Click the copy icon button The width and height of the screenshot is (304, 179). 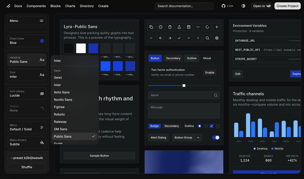pyautogui.click(x=151, y=27)
